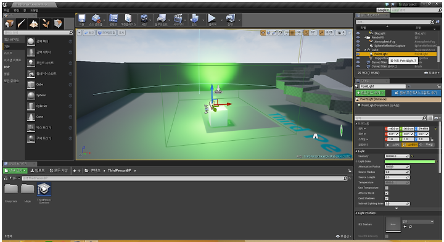Open the Google search engine dropdown
This screenshot has width=444, height=242.
[384, 10]
